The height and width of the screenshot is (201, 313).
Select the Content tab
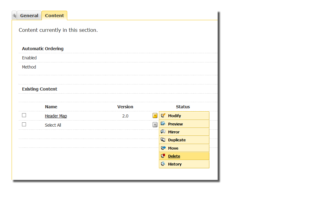tap(54, 16)
